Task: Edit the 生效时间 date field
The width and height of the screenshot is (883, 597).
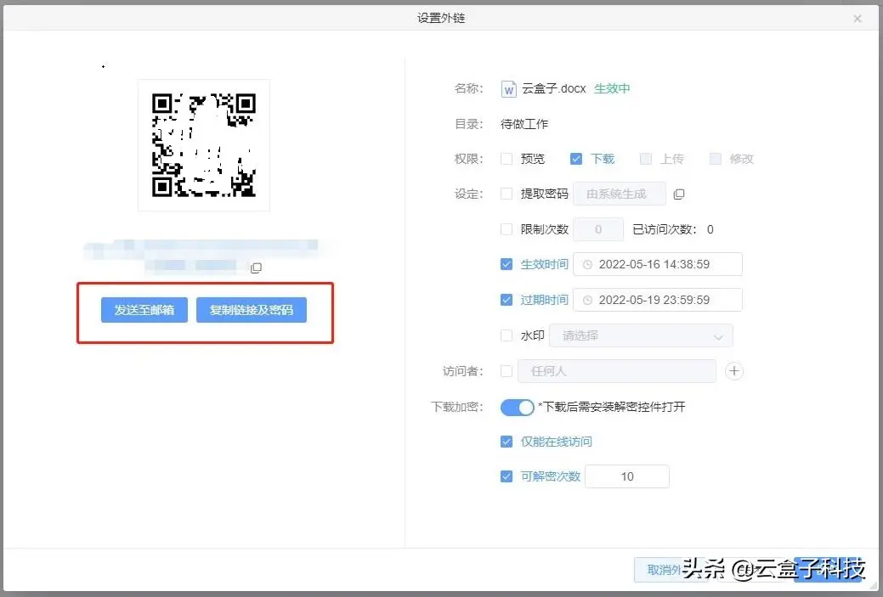Action: 657,264
